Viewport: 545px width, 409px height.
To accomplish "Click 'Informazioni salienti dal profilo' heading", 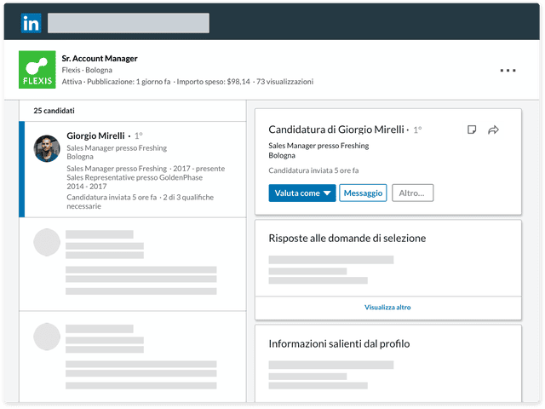I will pos(339,344).
